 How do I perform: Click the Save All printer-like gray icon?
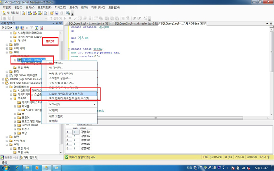[x=62, y=13]
